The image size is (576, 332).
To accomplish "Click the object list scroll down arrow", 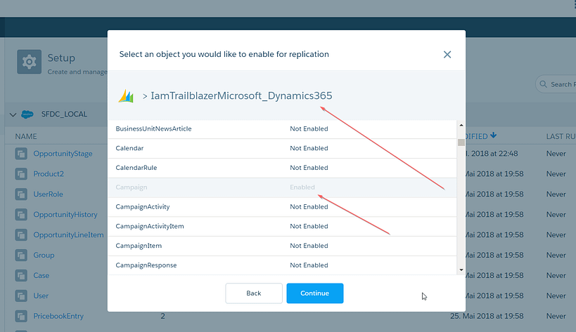I will tap(461, 270).
